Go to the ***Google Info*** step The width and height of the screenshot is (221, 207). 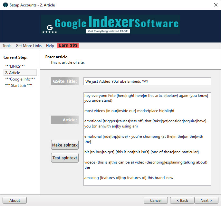(20, 79)
